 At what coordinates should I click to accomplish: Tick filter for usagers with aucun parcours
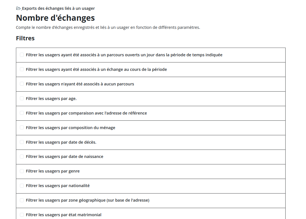tap(22, 84)
